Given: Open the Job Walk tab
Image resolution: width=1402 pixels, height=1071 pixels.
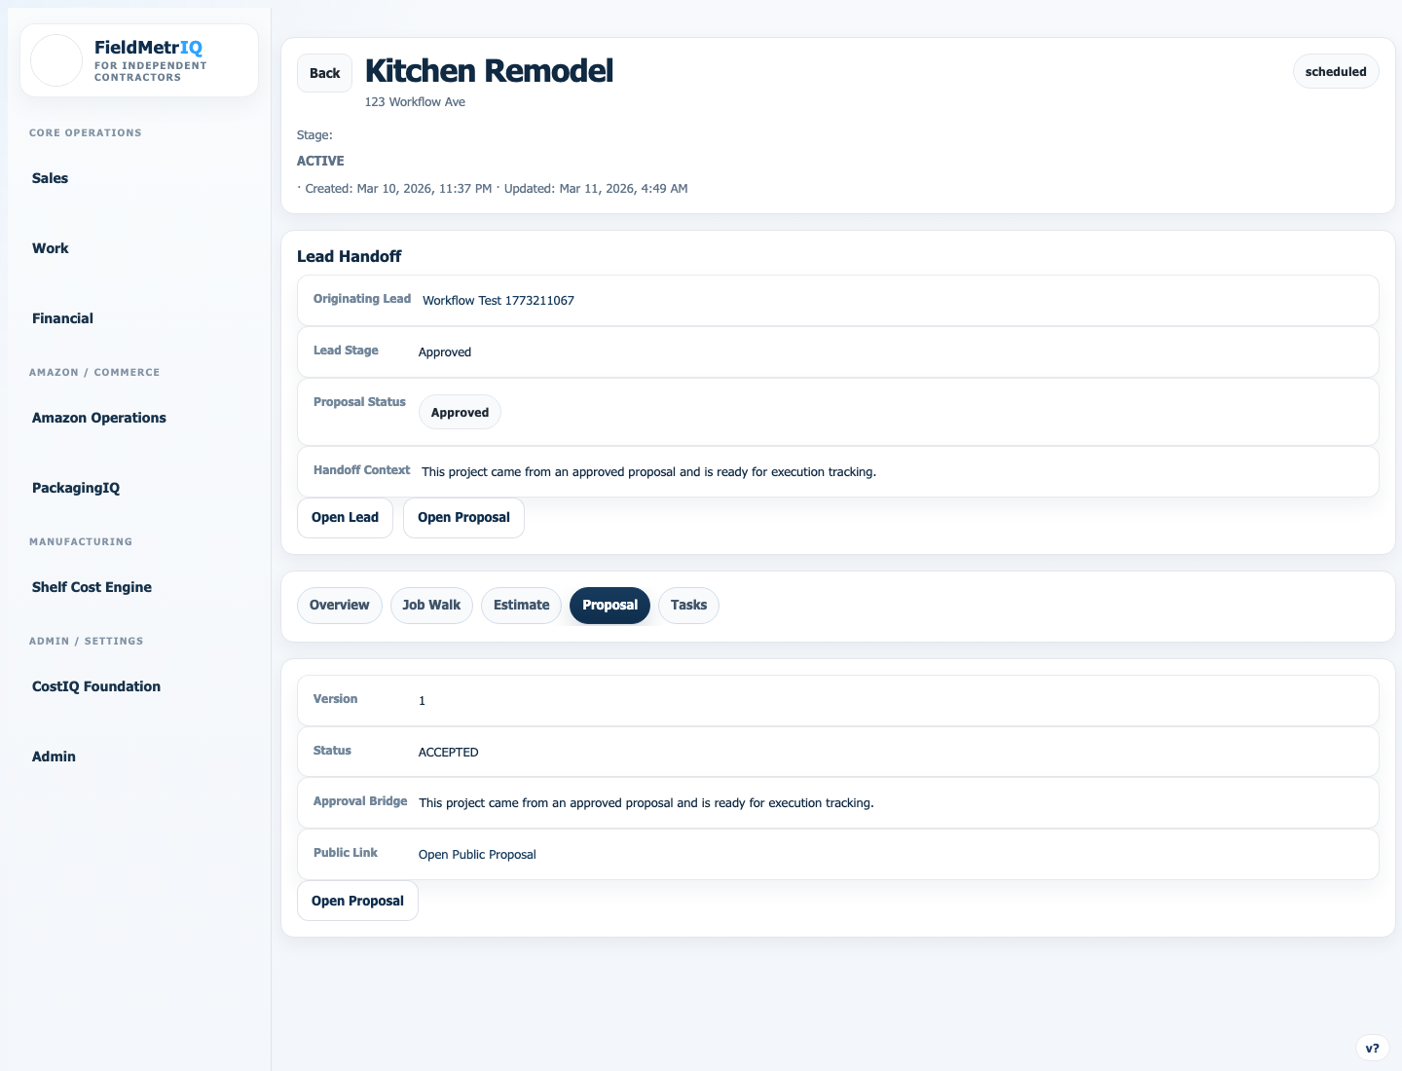Looking at the screenshot, I should [431, 605].
